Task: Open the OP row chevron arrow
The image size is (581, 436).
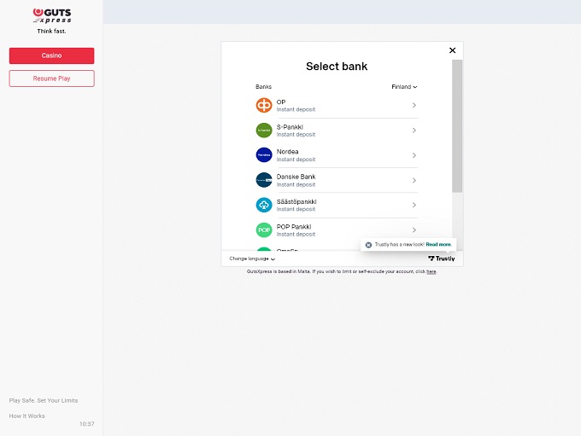Action: coord(414,106)
